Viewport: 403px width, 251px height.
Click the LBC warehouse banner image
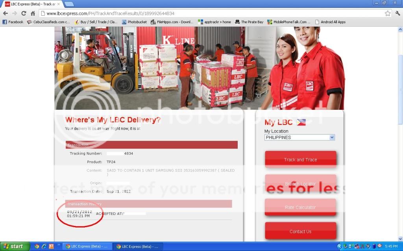point(199,68)
